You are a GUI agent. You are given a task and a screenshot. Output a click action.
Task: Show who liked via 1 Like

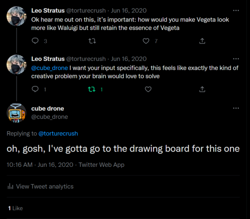16,208
